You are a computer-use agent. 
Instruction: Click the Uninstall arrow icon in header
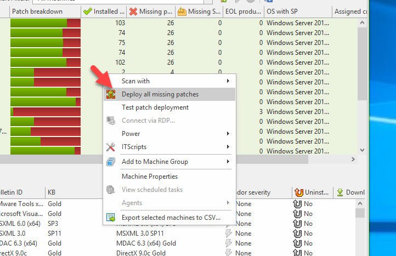(299, 192)
